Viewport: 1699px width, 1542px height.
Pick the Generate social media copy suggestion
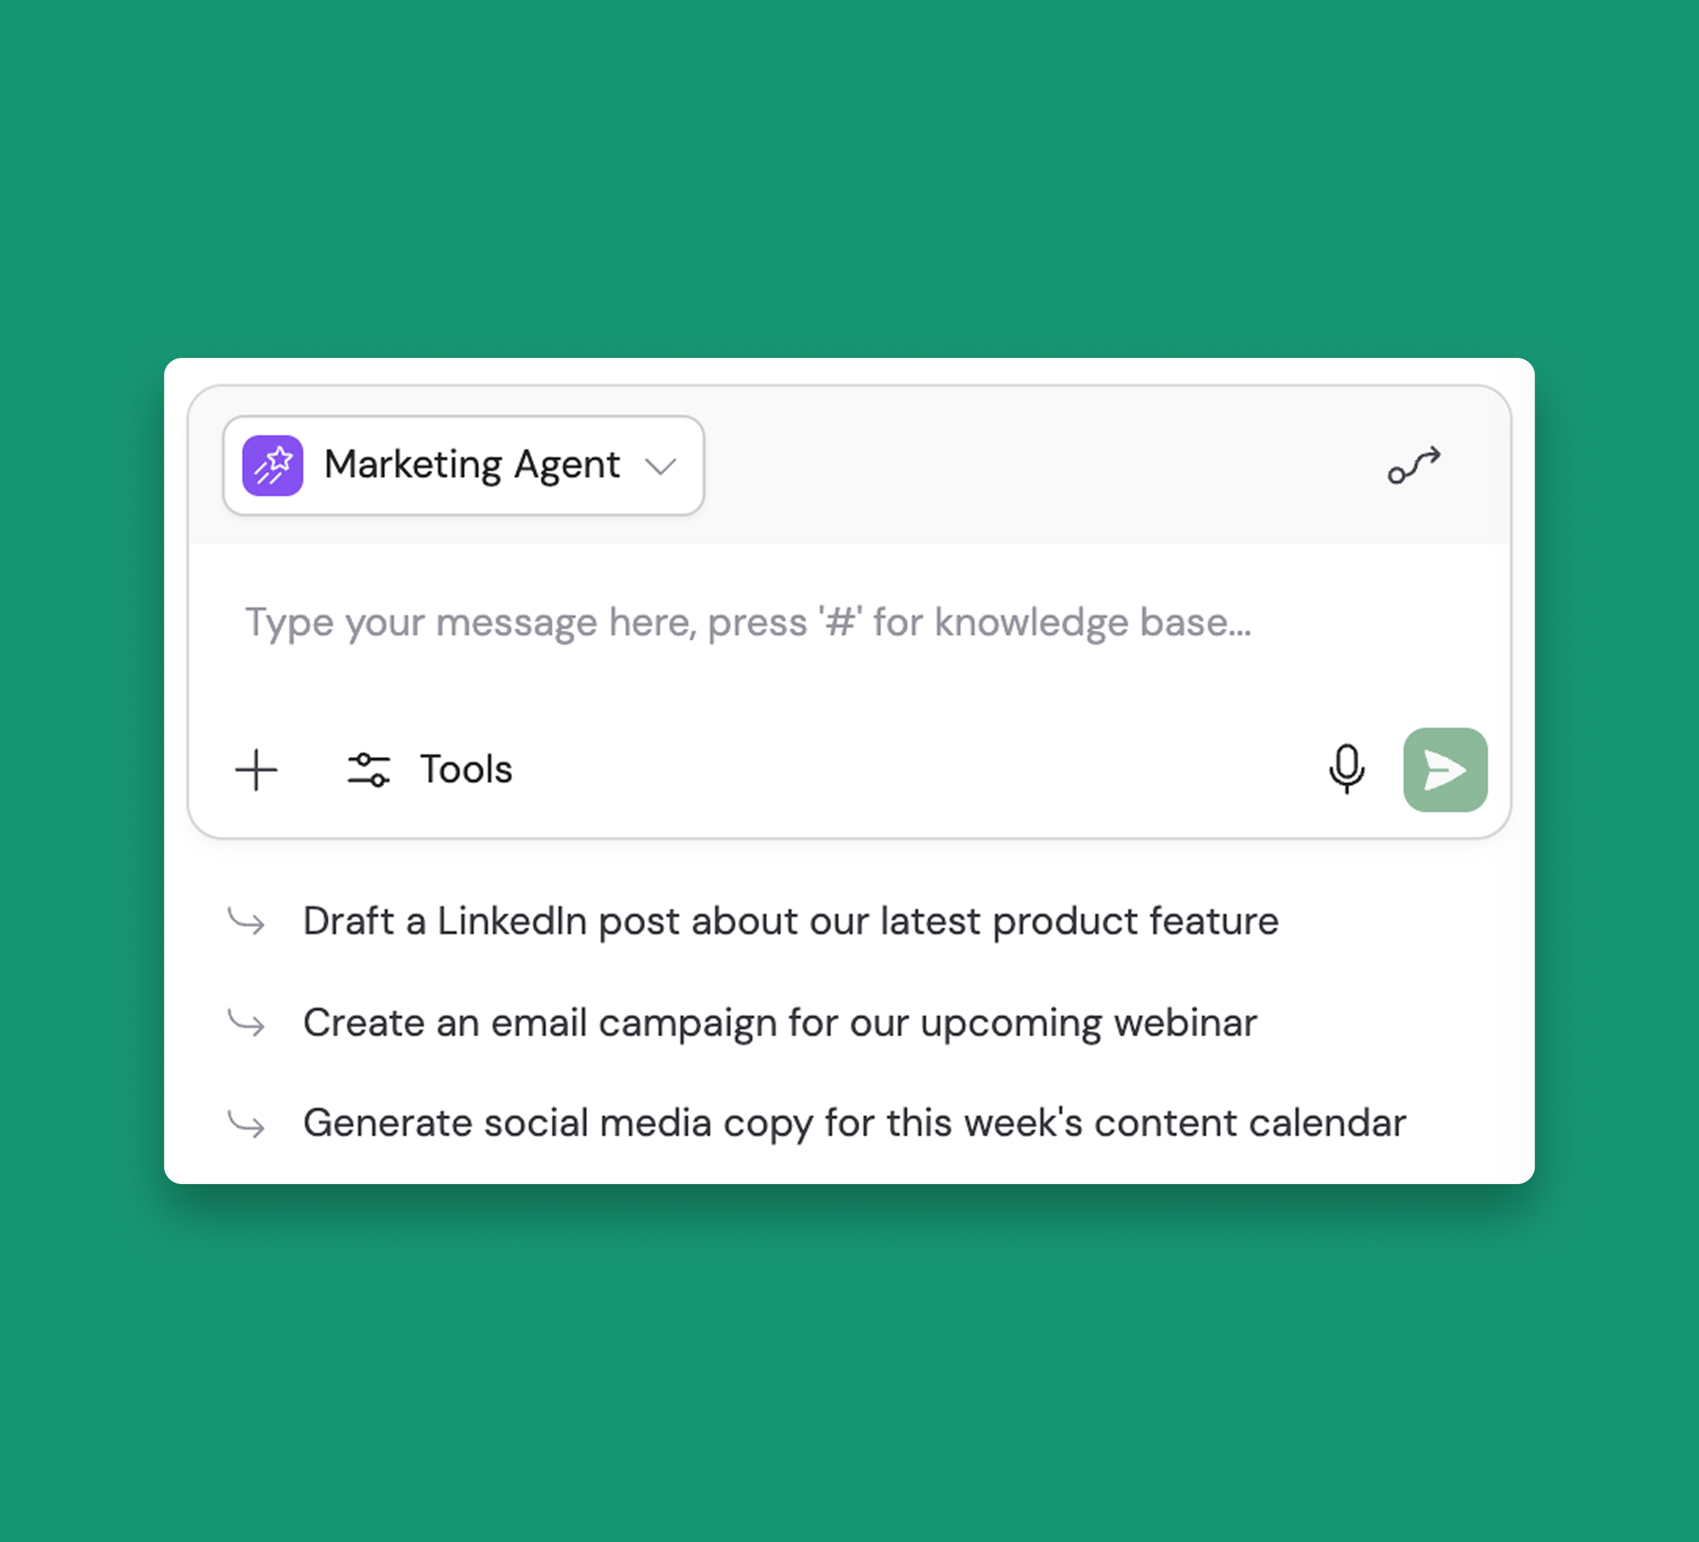(854, 1123)
